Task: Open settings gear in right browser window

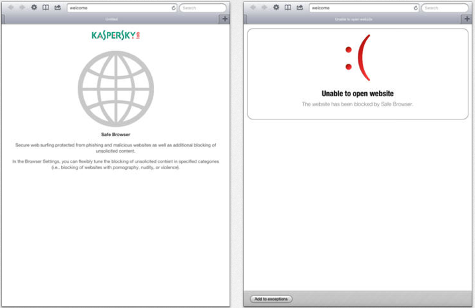Action: (276, 7)
